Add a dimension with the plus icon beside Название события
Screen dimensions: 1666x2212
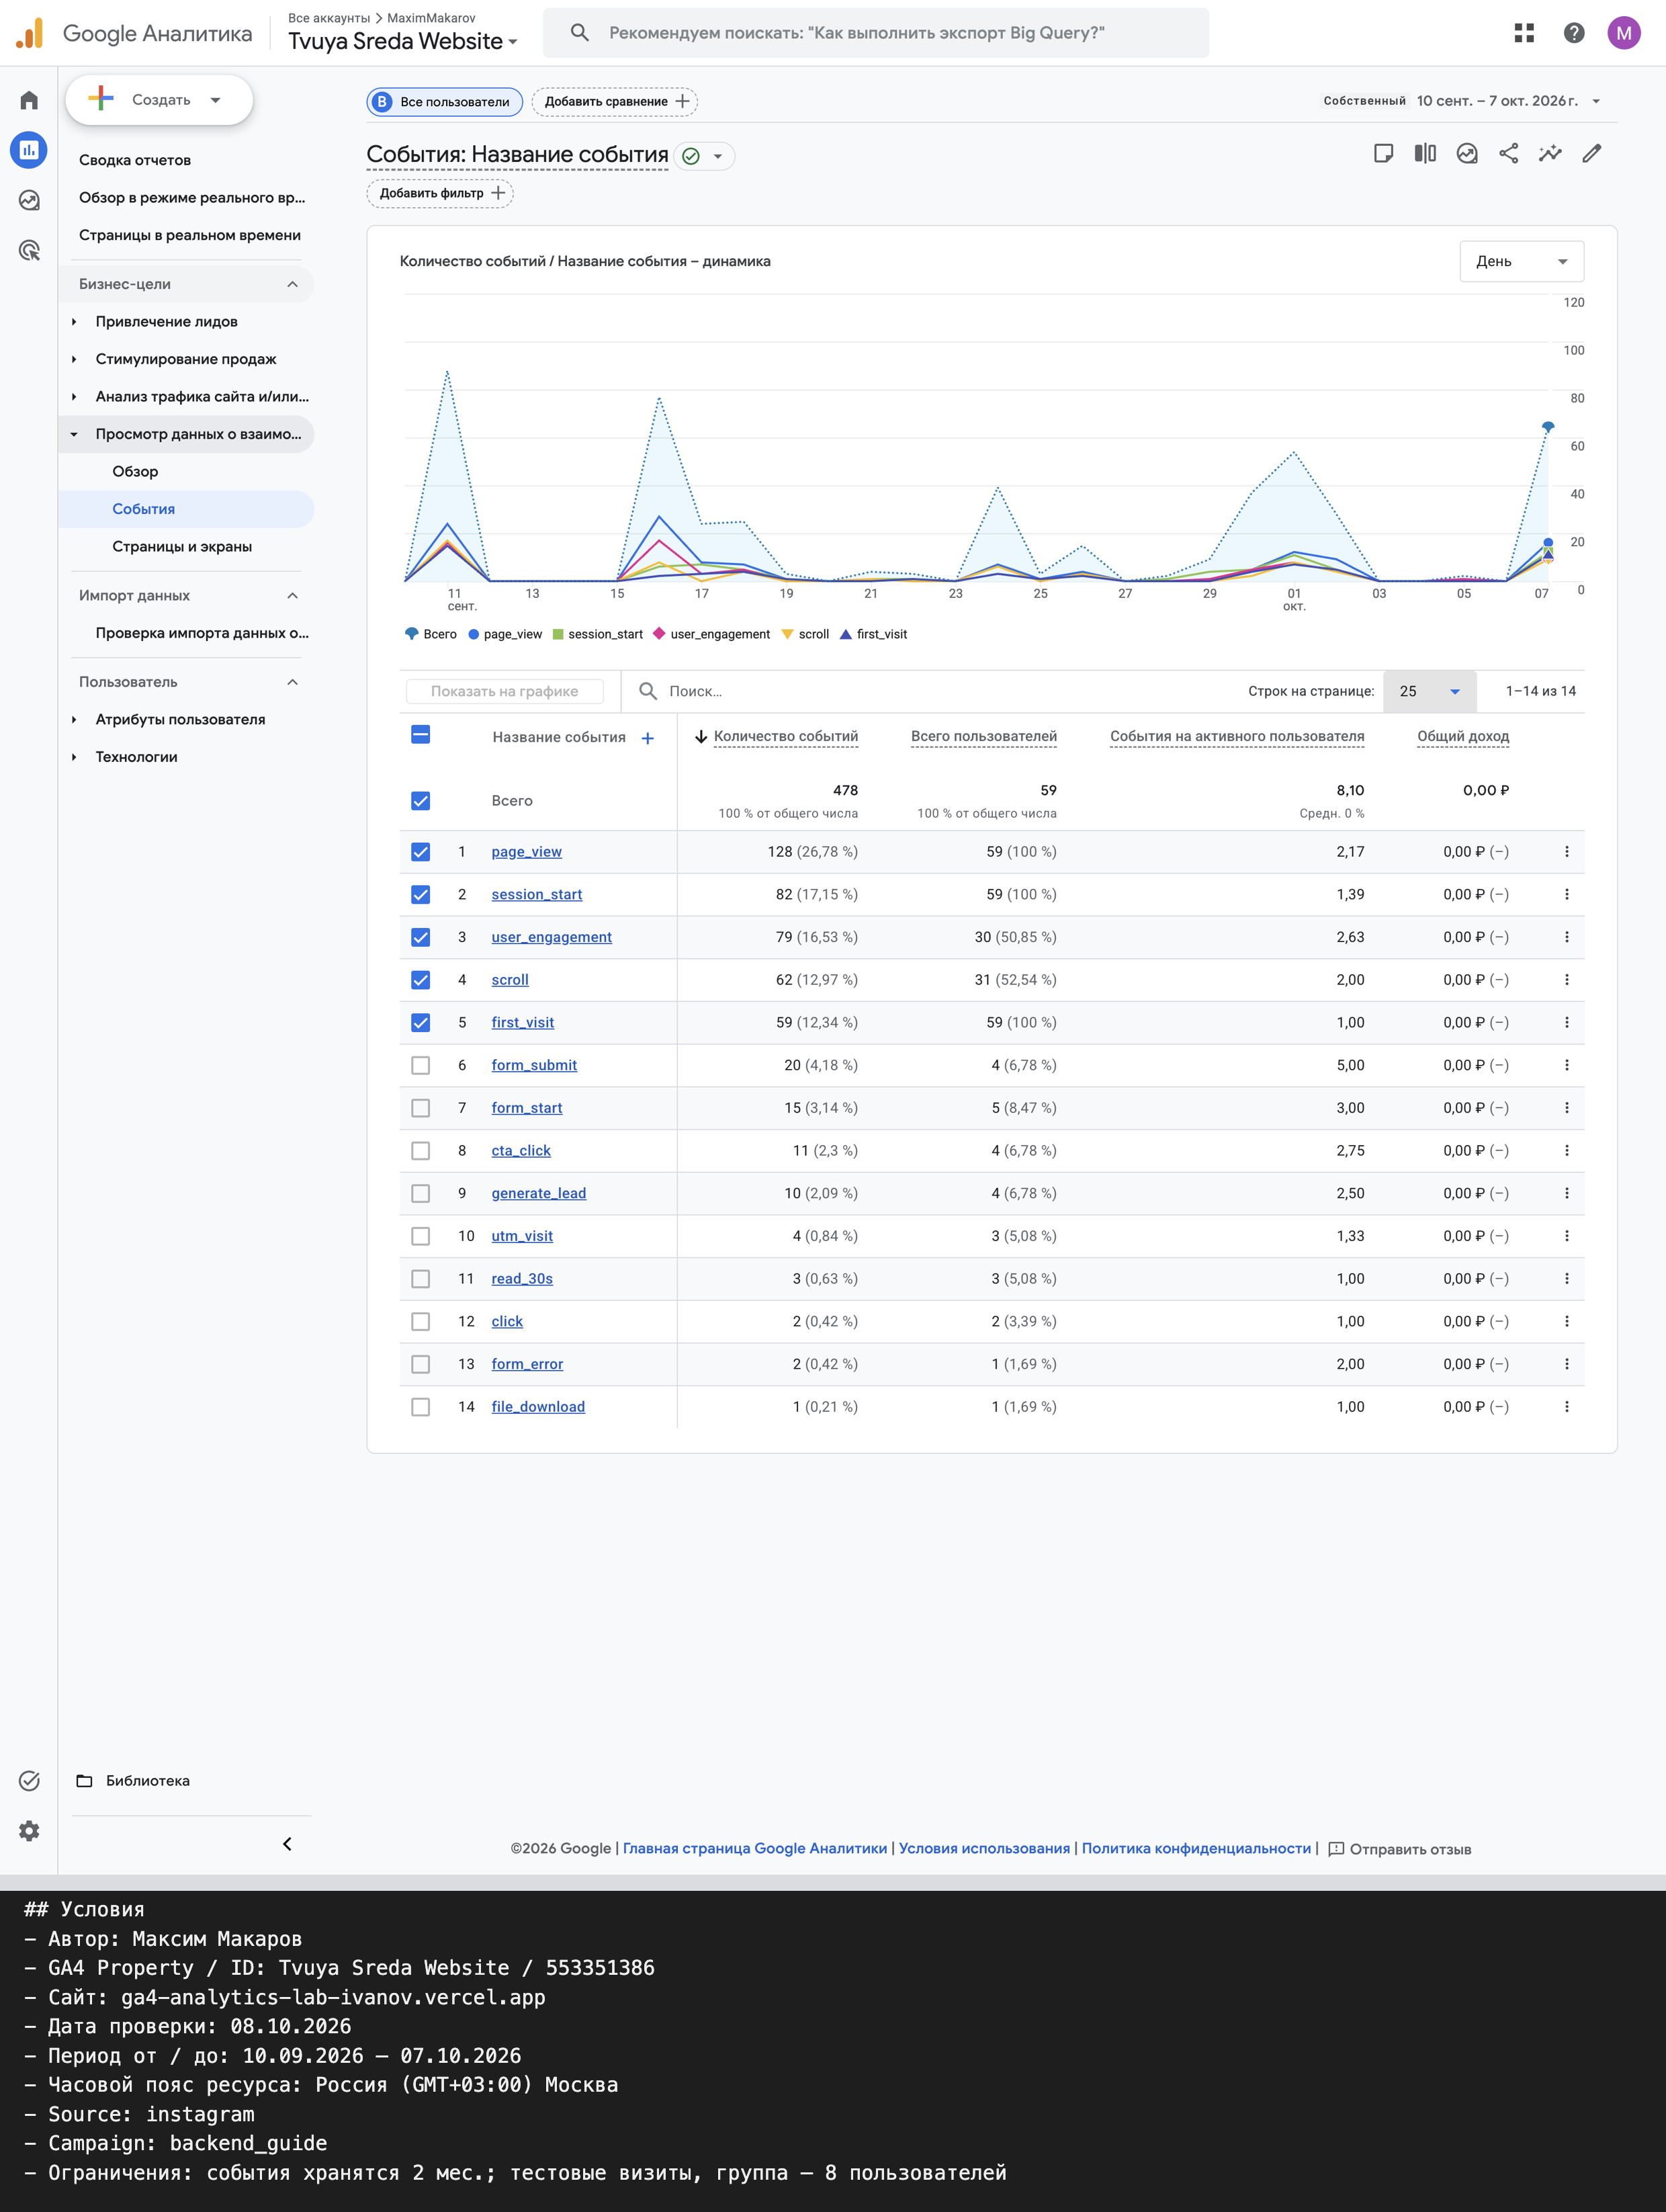tap(648, 738)
